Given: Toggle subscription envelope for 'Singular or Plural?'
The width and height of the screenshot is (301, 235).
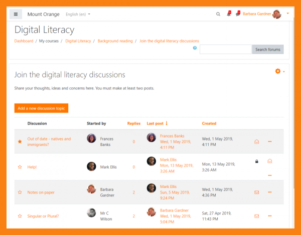Looking at the screenshot, I should [x=257, y=216].
